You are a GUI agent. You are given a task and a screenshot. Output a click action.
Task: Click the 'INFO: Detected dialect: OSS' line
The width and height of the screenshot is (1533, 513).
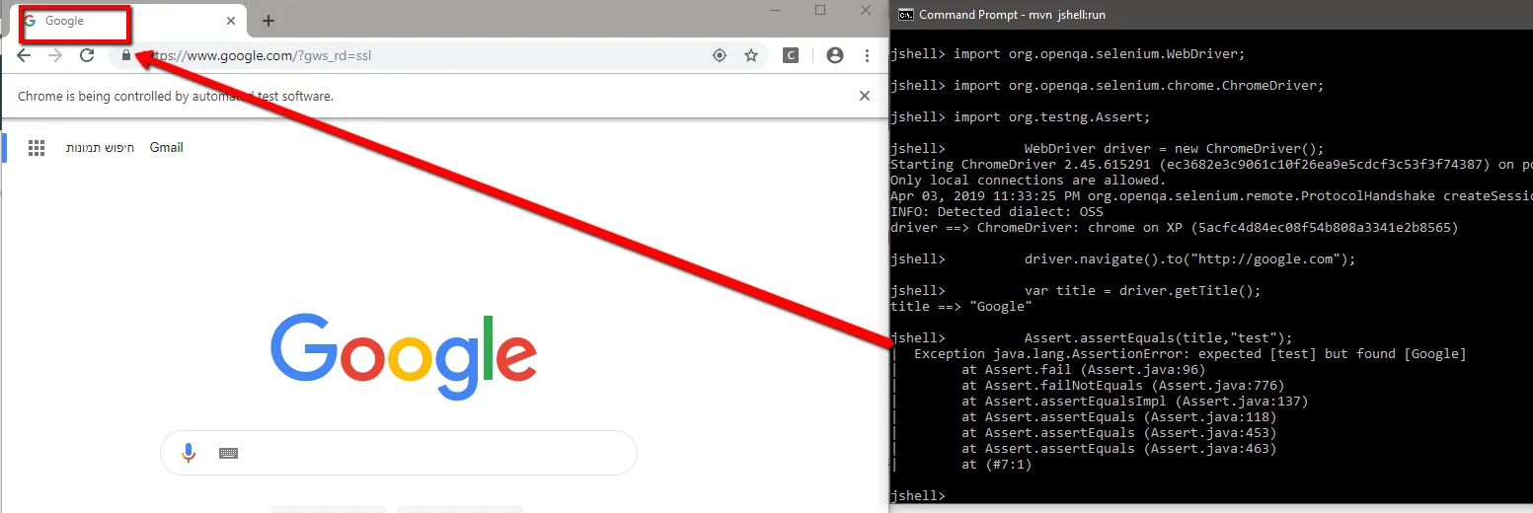point(997,212)
